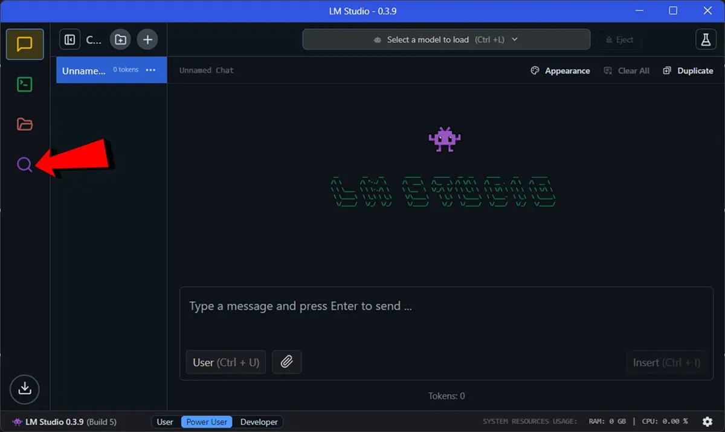Viewport: 725px width, 432px height.
Task: Create a new chat folder
Action: (x=120, y=40)
